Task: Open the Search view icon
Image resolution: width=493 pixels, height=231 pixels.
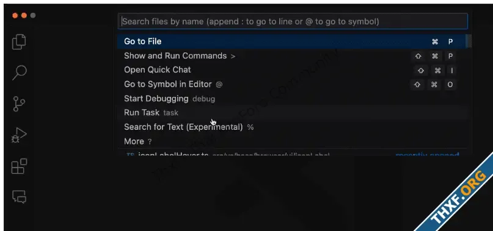Action: [x=19, y=73]
